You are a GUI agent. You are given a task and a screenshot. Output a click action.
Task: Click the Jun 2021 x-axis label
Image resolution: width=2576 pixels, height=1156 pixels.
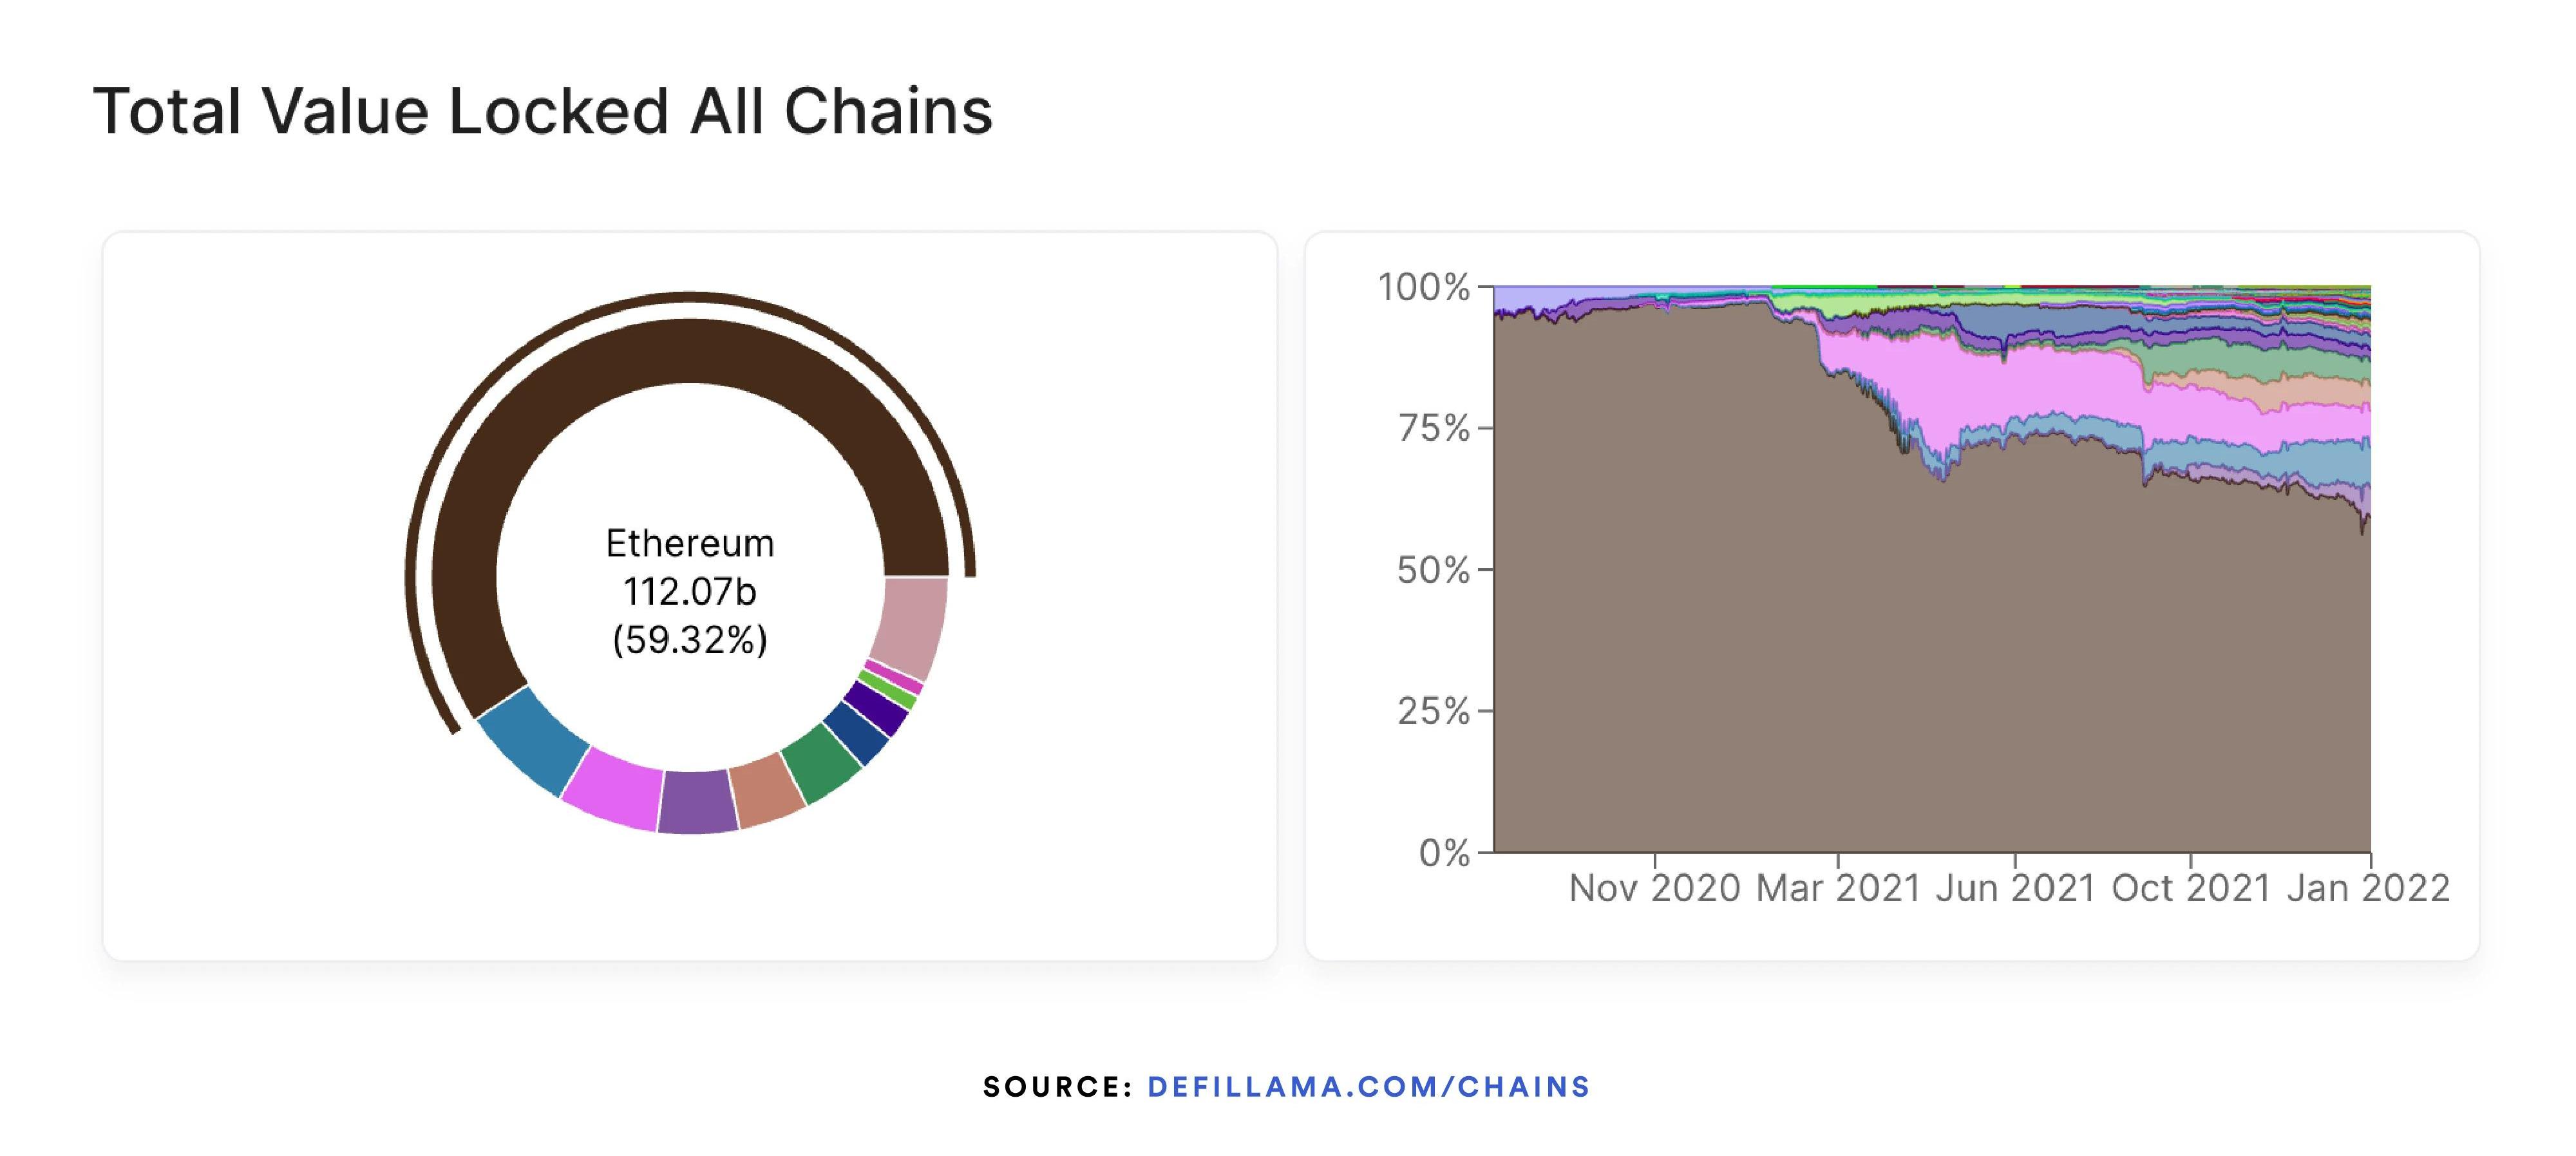(2014, 888)
